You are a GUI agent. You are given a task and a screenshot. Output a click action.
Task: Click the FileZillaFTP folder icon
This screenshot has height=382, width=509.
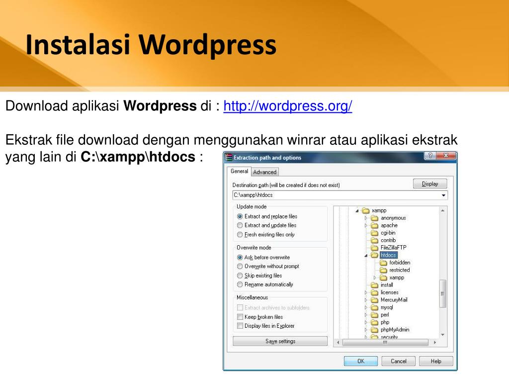pos(375,248)
